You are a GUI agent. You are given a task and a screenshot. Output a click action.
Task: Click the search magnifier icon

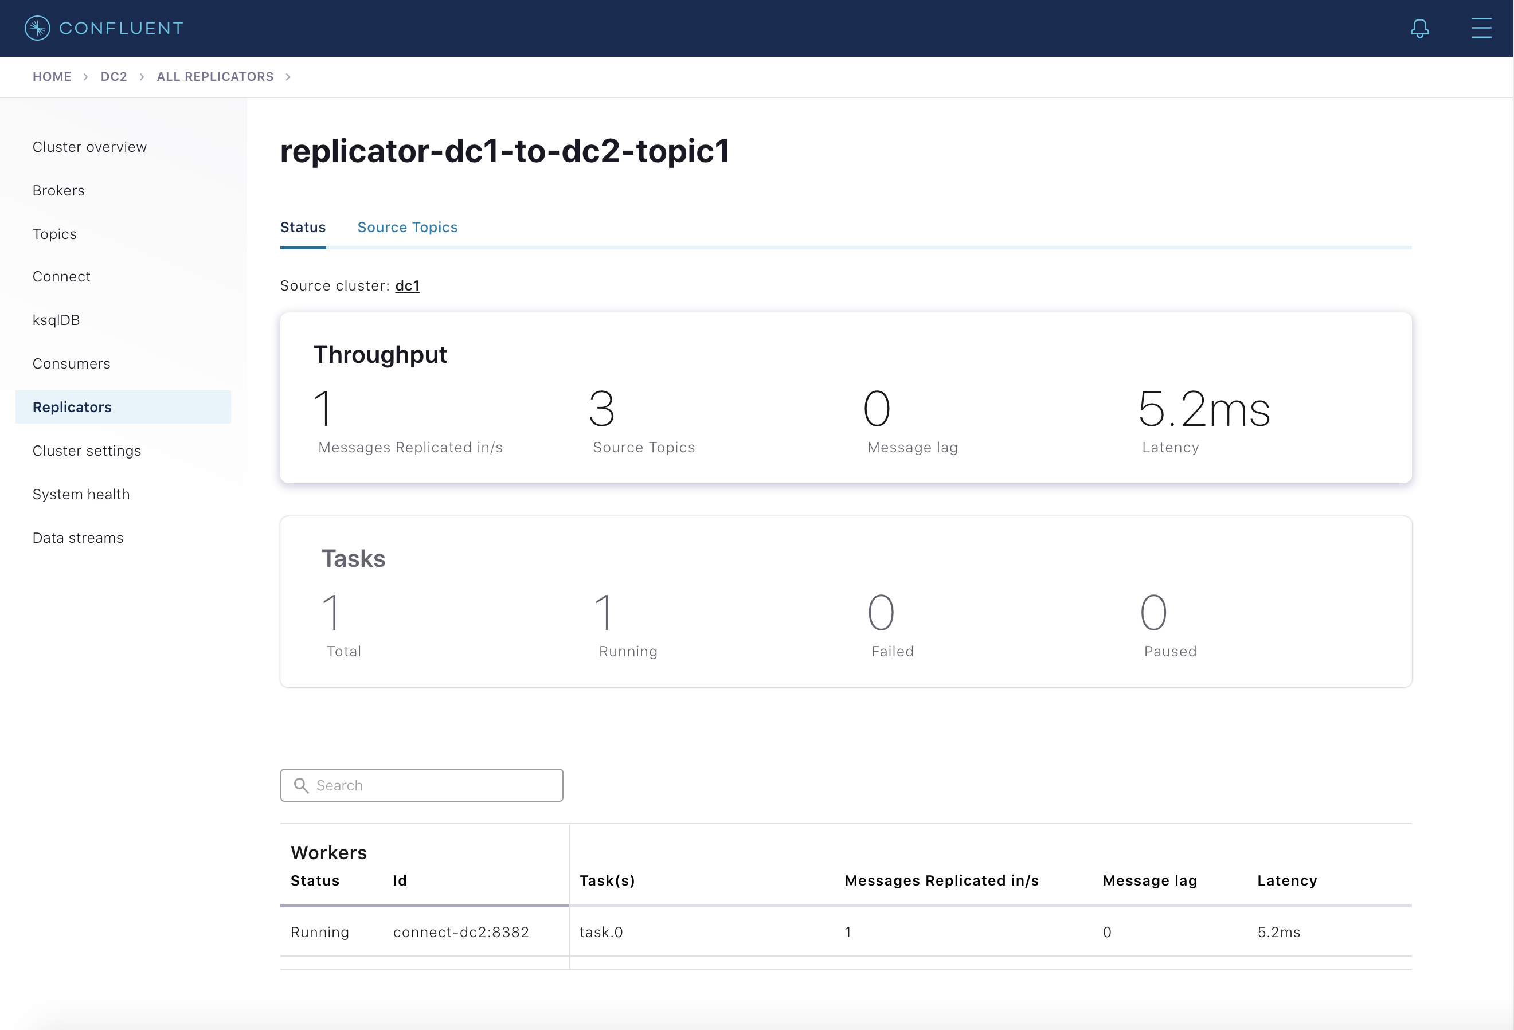coord(301,785)
